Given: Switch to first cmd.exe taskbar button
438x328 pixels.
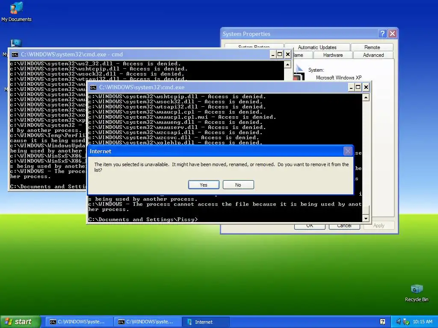Looking at the screenshot, I should 79,322.
